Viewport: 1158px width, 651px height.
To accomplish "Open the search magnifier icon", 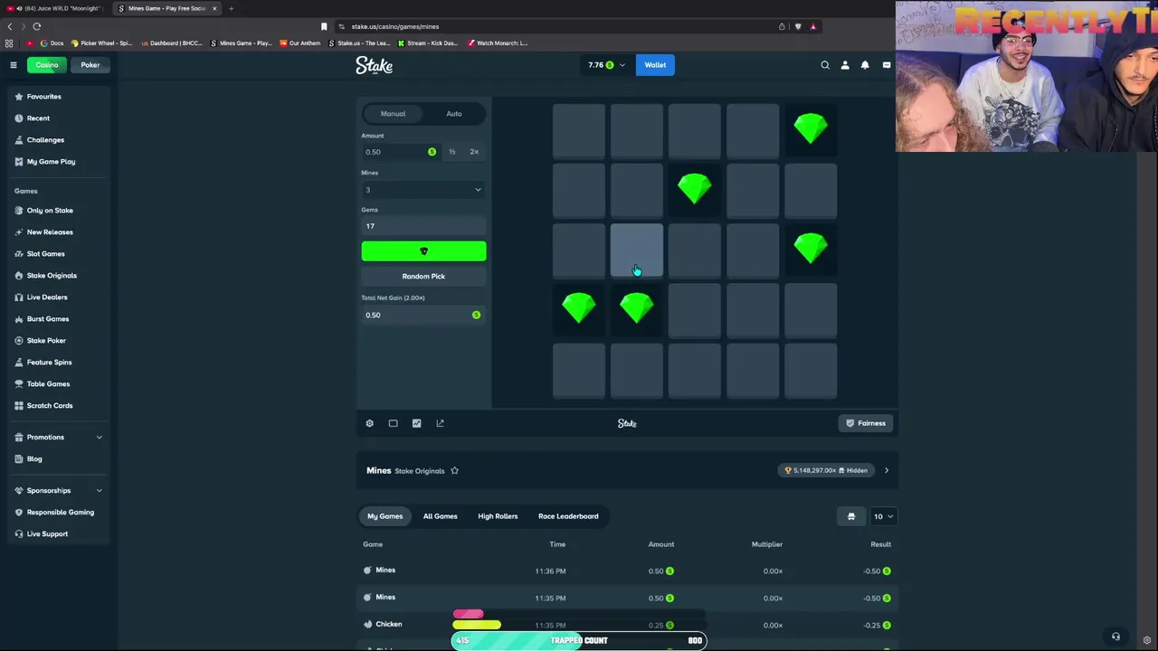I will [x=825, y=65].
